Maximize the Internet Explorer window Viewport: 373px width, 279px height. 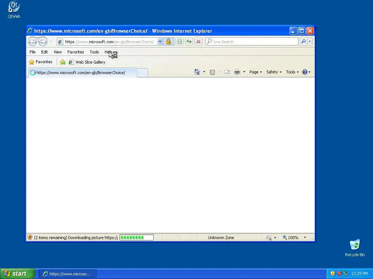click(x=302, y=31)
